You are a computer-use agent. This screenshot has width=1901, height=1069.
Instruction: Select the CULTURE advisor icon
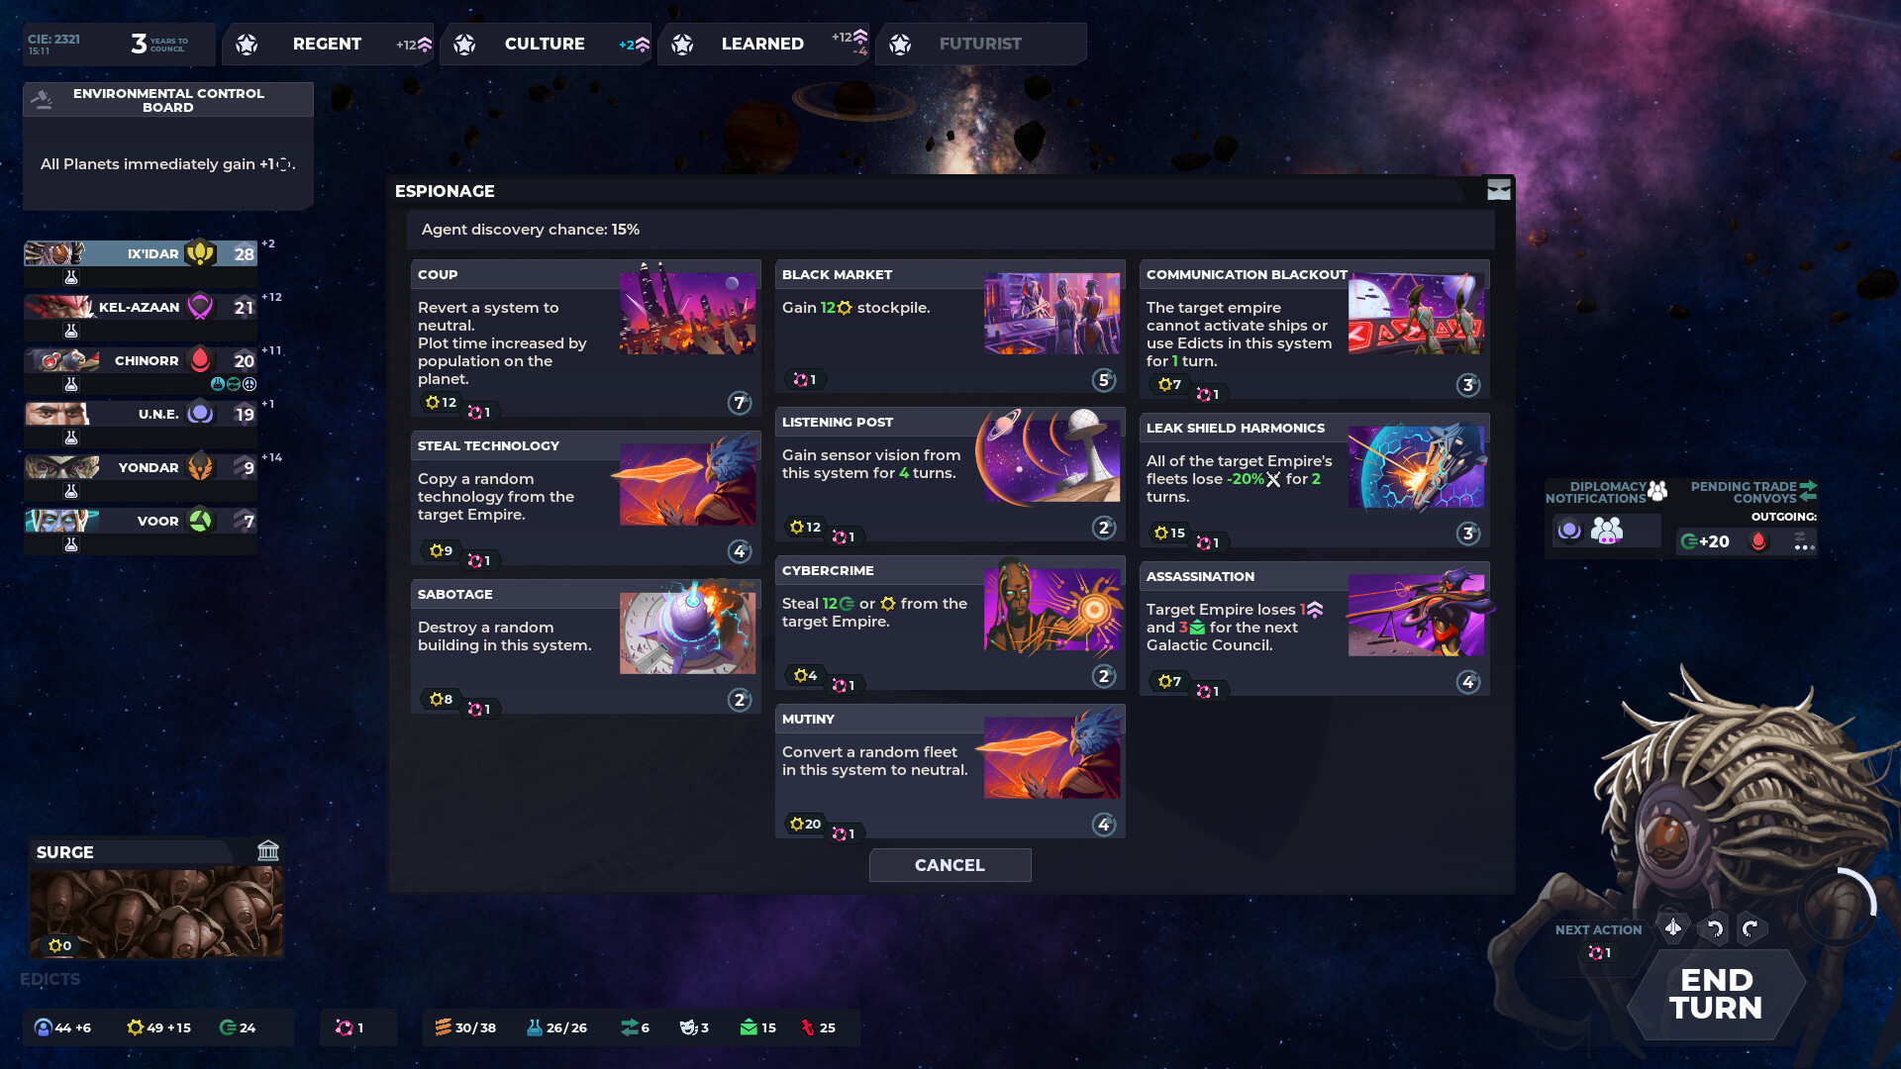(x=466, y=44)
